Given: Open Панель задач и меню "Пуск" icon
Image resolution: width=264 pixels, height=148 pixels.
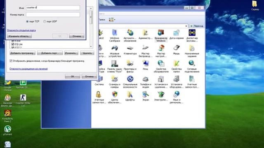Looking at the screenshot, I should coord(115,67).
